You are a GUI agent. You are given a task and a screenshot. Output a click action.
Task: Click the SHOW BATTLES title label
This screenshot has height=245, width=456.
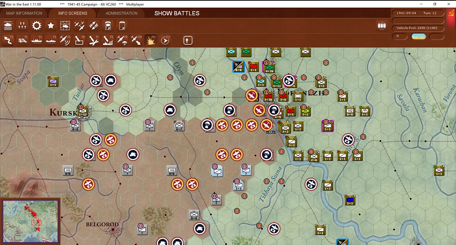click(x=177, y=14)
